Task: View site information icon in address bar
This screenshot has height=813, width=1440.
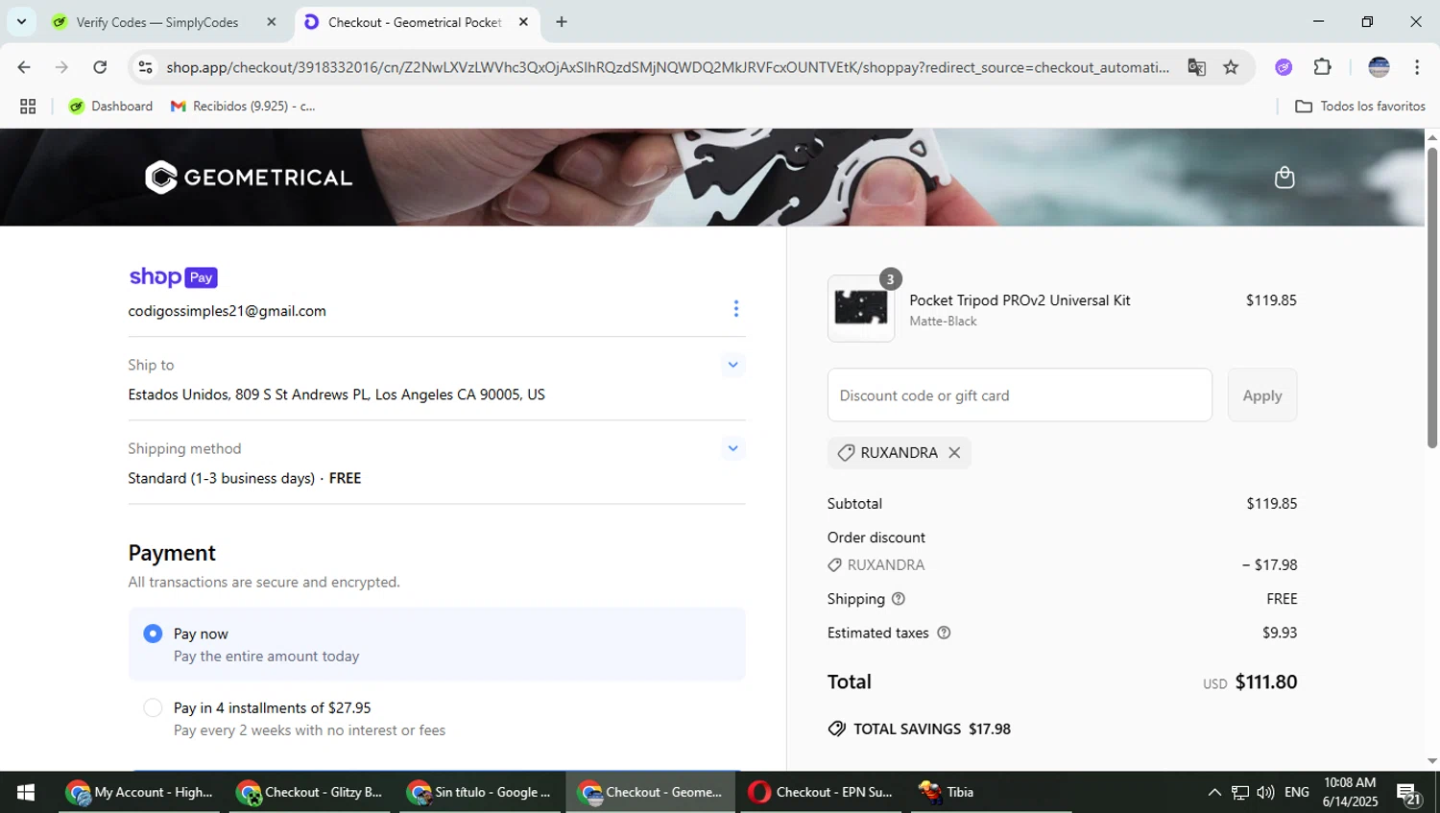Action: [146, 67]
